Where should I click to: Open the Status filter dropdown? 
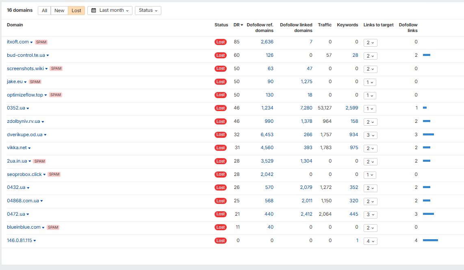tap(148, 11)
